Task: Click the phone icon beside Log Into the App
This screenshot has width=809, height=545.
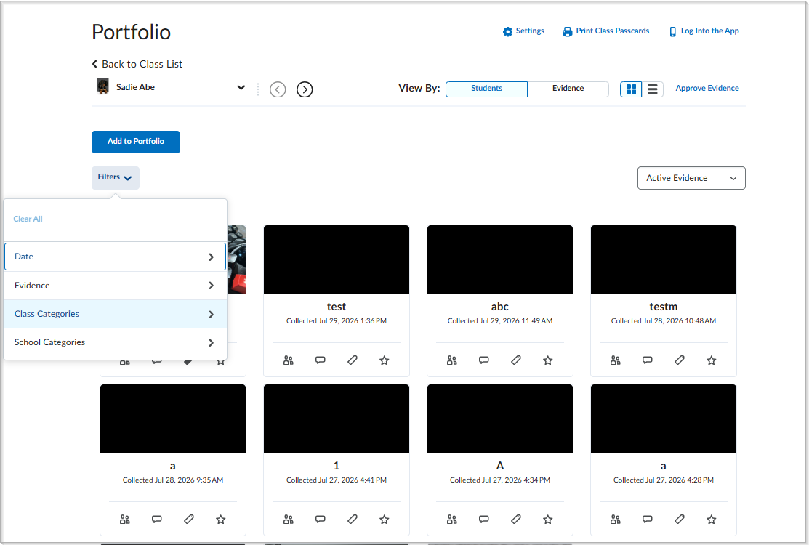Action: tap(672, 31)
